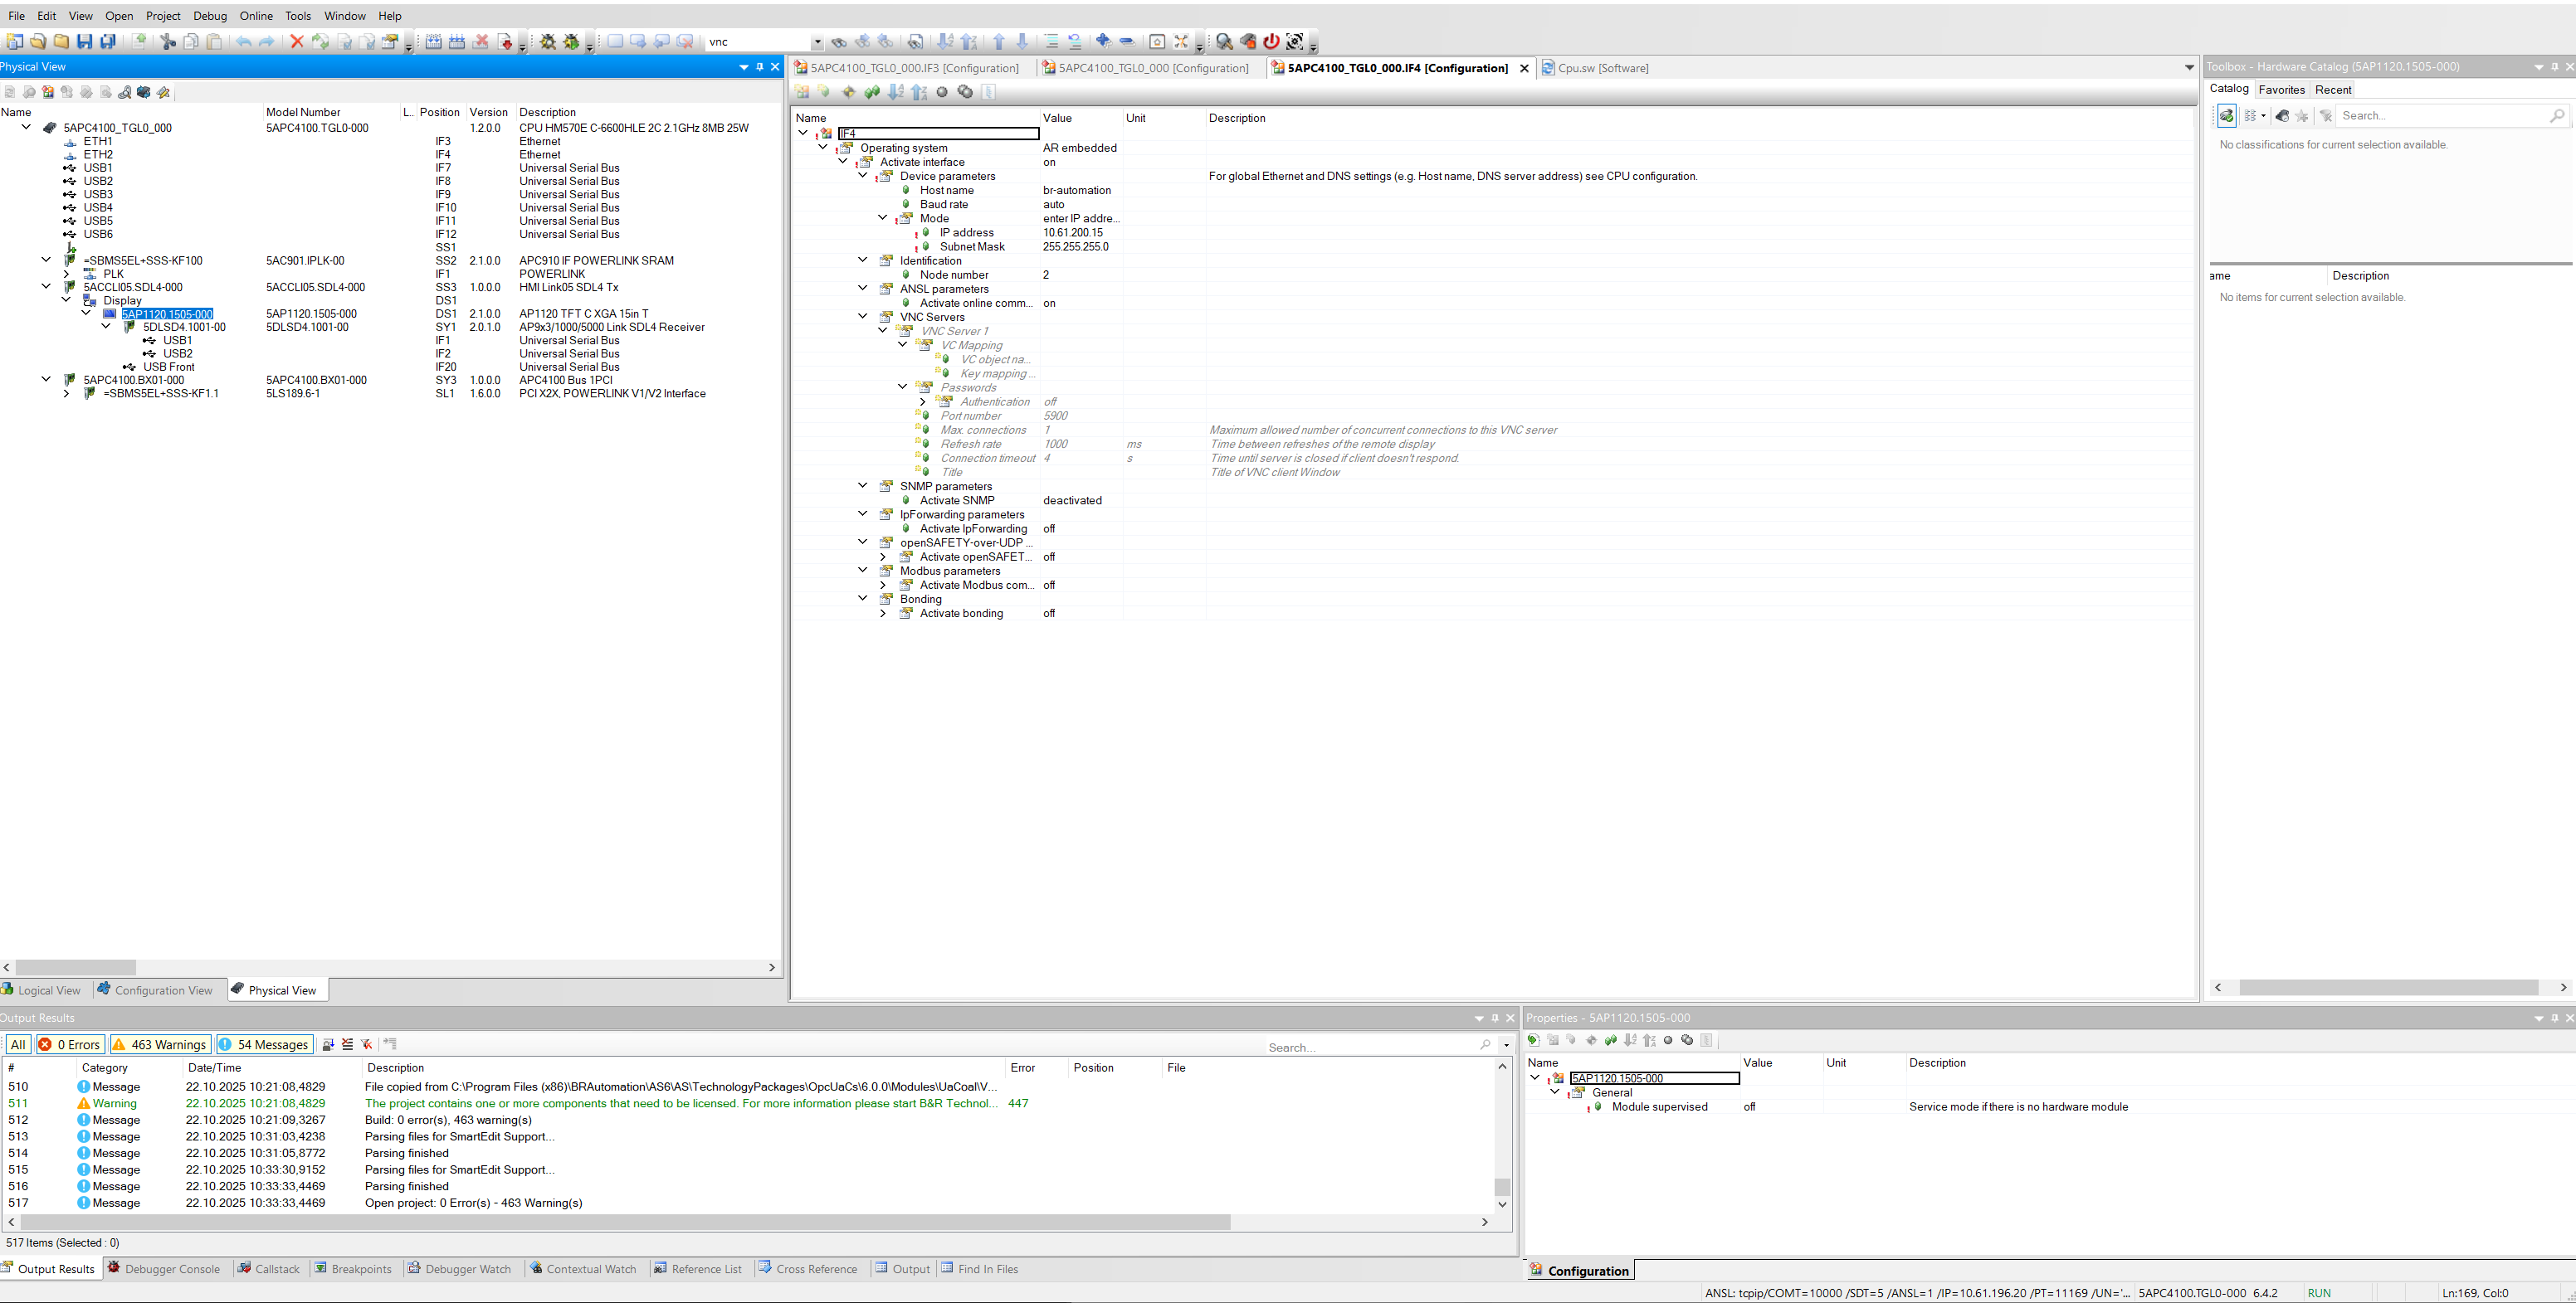Click the Cut scissors toolbar icon

168,42
